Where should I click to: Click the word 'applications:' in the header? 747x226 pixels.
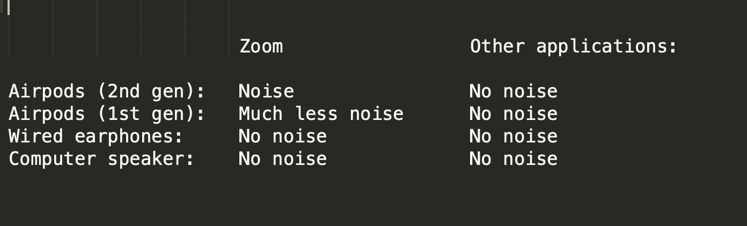(x=607, y=47)
